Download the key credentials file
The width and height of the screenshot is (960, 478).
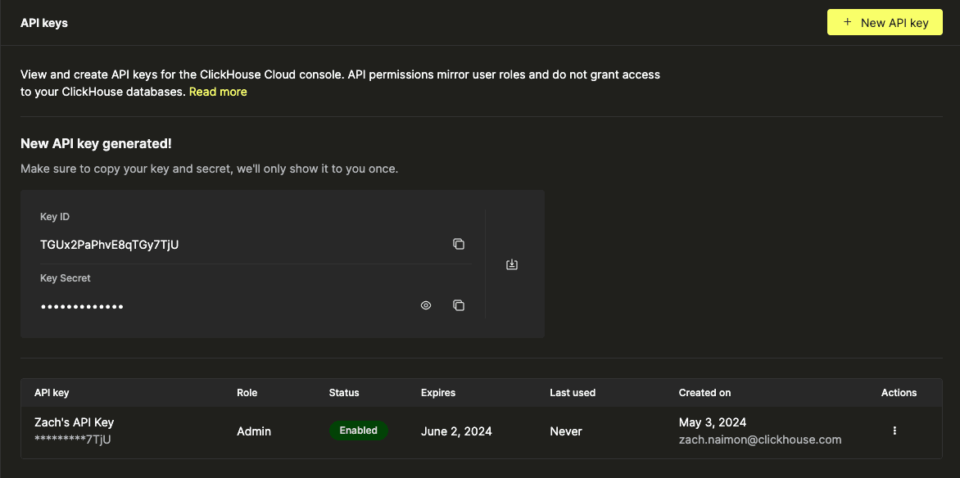click(512, 264)
